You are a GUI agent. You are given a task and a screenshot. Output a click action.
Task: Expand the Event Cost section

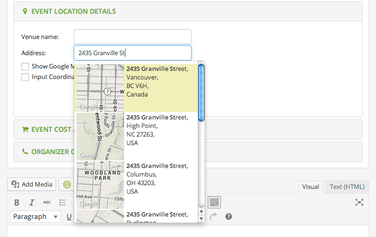coord(188,129)
